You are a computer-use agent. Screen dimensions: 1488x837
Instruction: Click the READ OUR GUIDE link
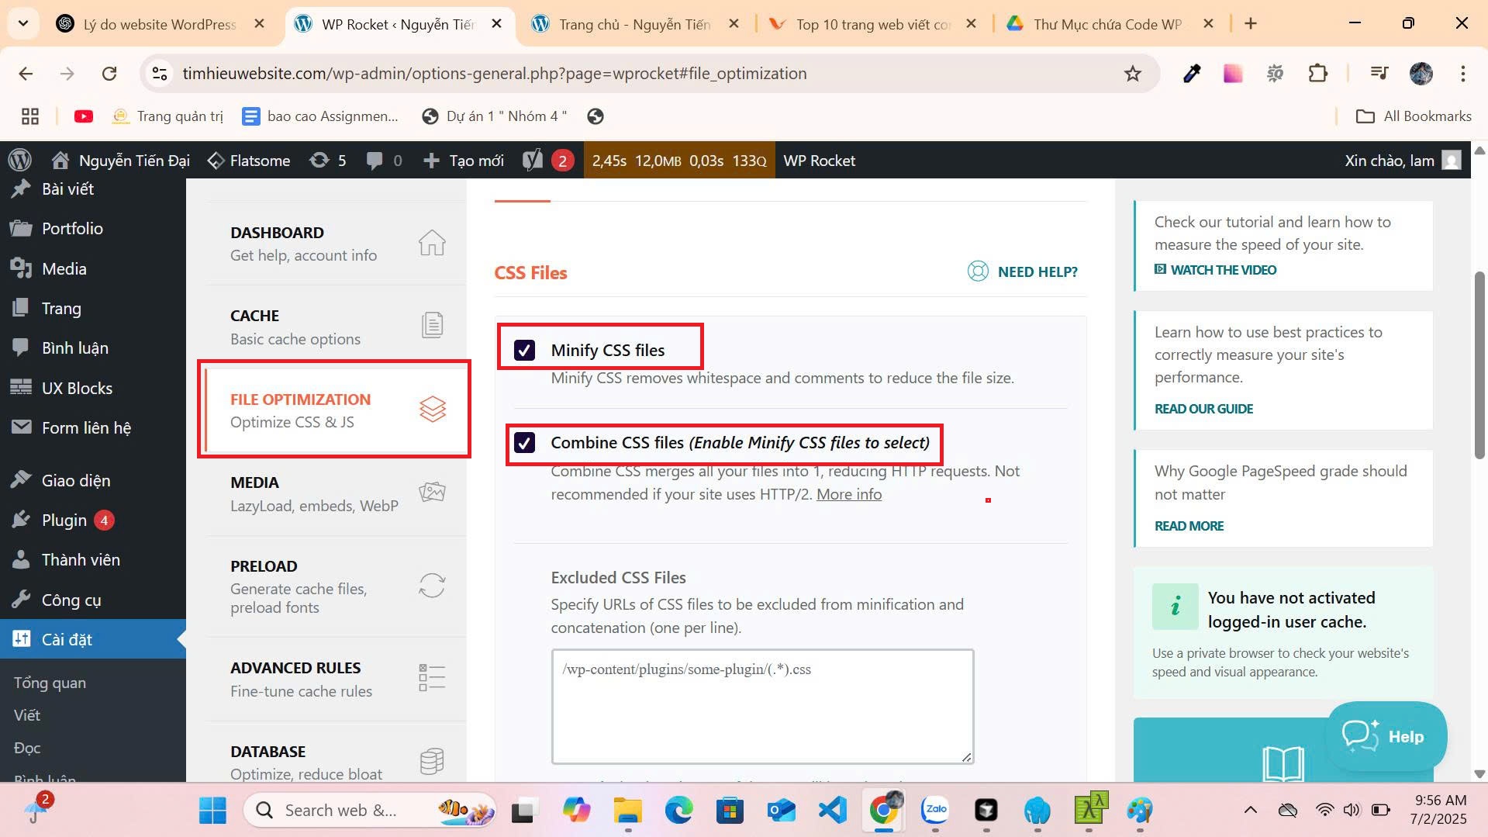click(1203, 409)
